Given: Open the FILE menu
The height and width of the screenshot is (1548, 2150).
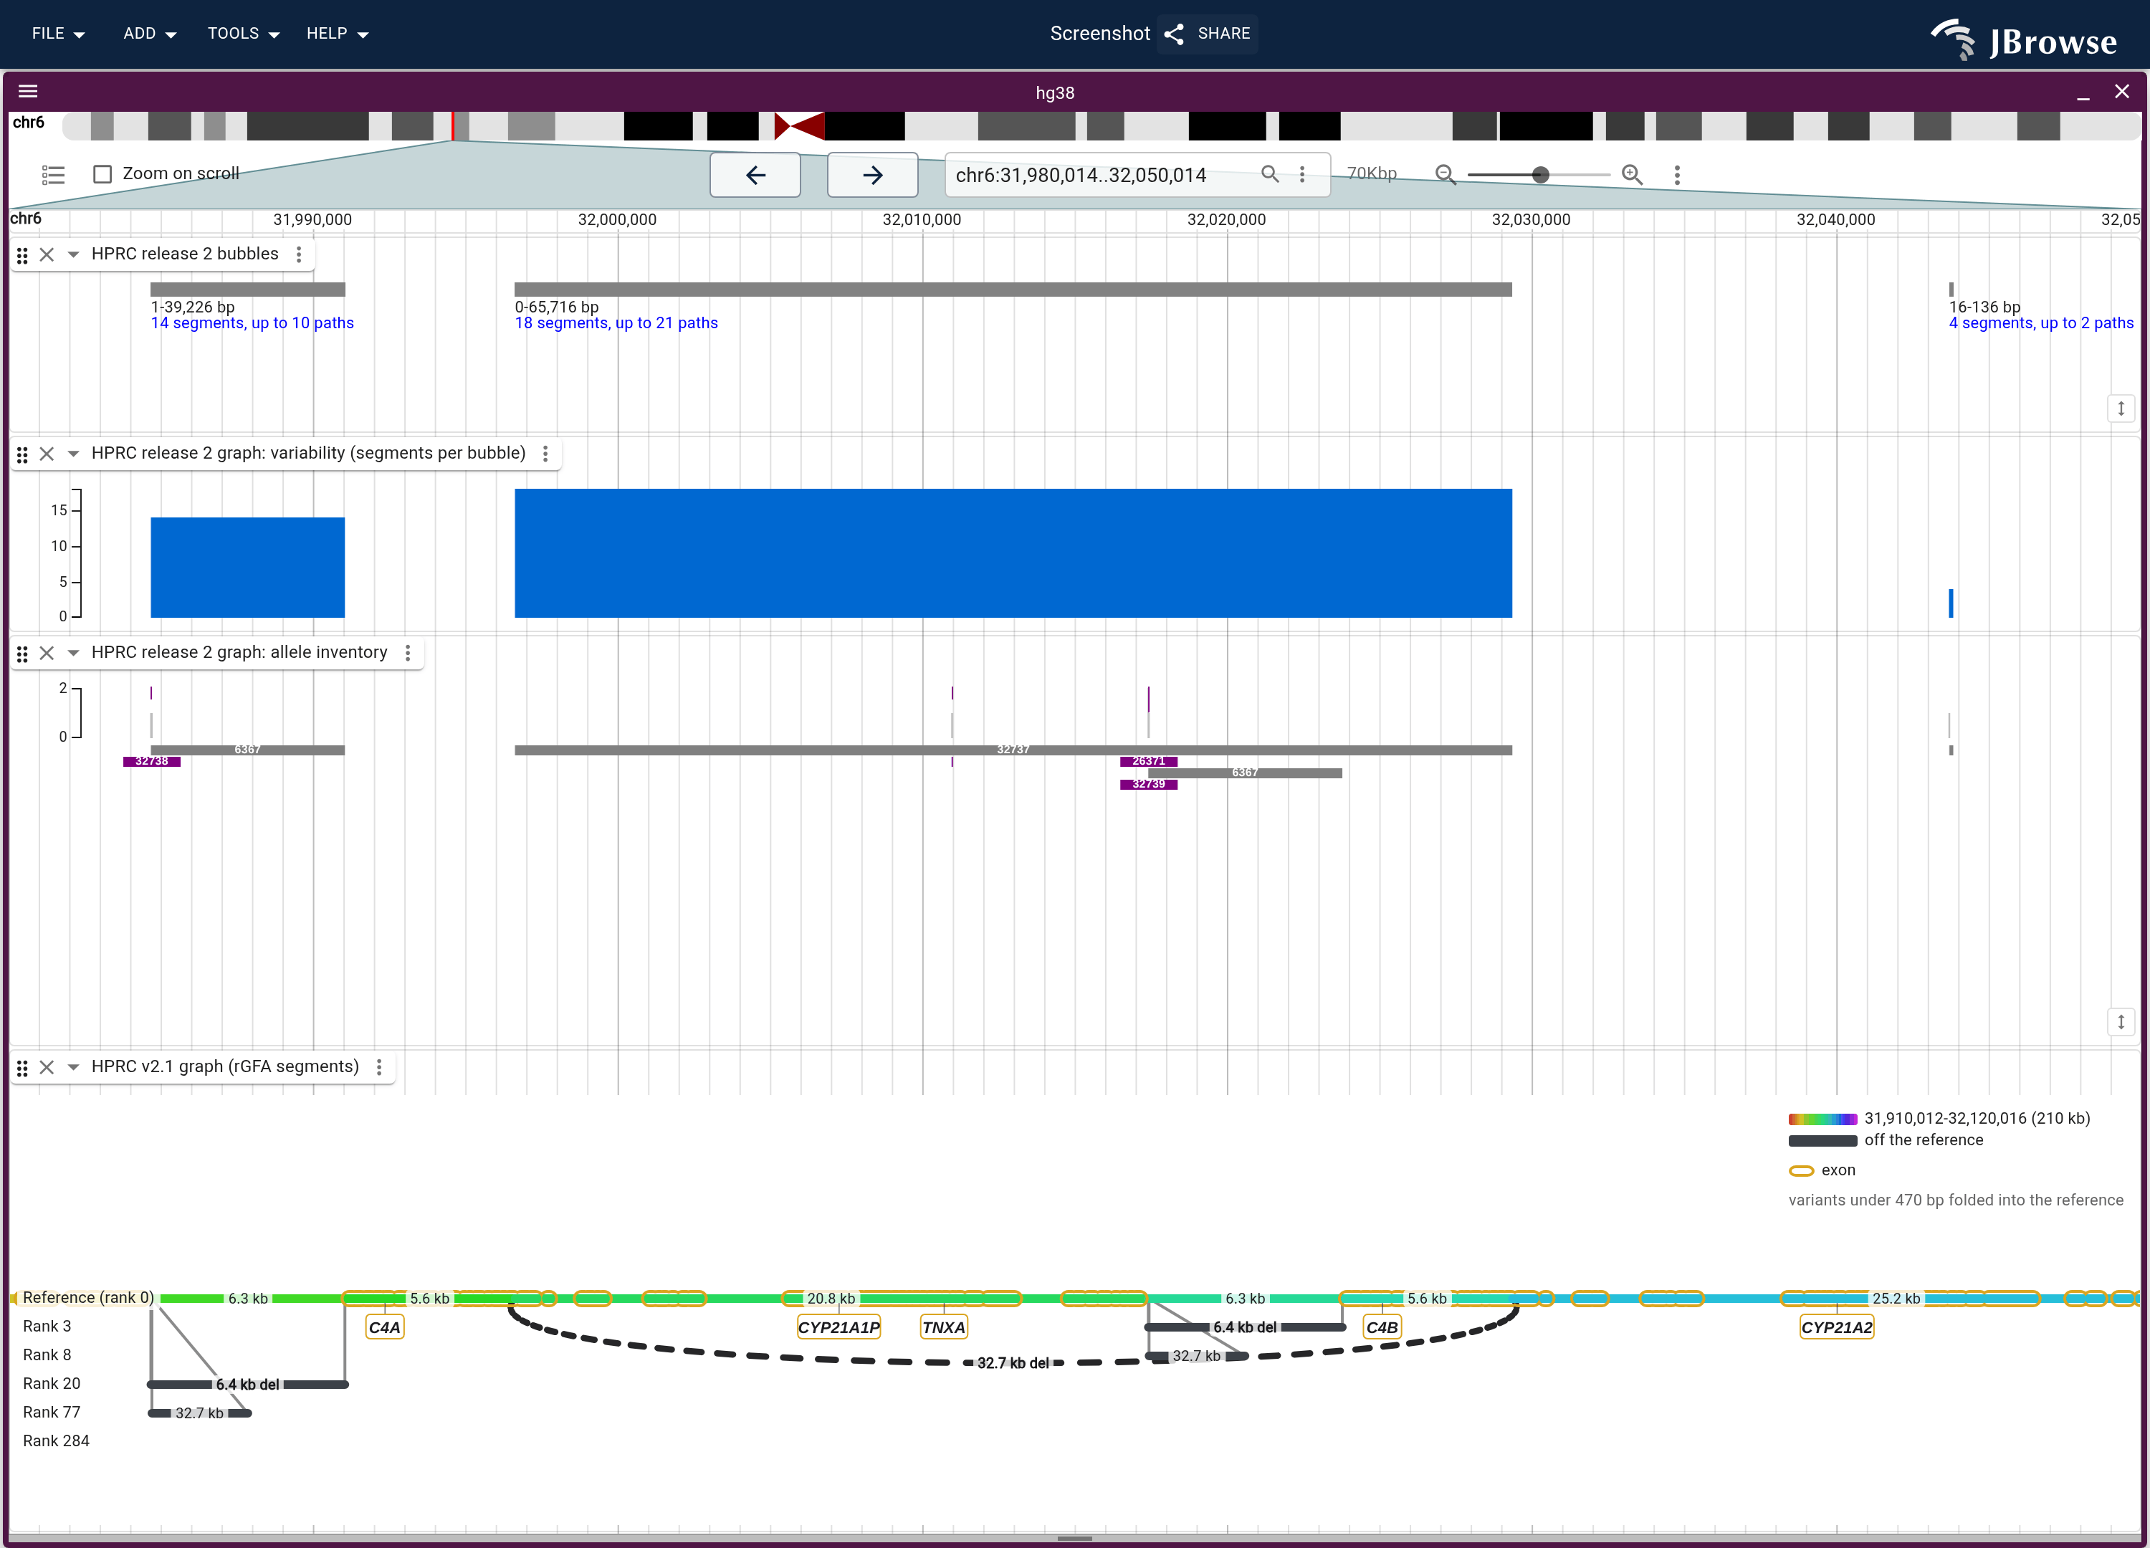Looking at the screenshot, I should tap(58, 33).
